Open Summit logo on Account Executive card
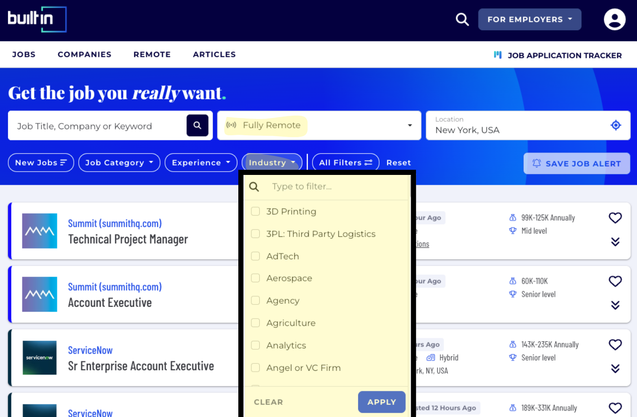Screen dimensions: 637x417 [40, 294]
